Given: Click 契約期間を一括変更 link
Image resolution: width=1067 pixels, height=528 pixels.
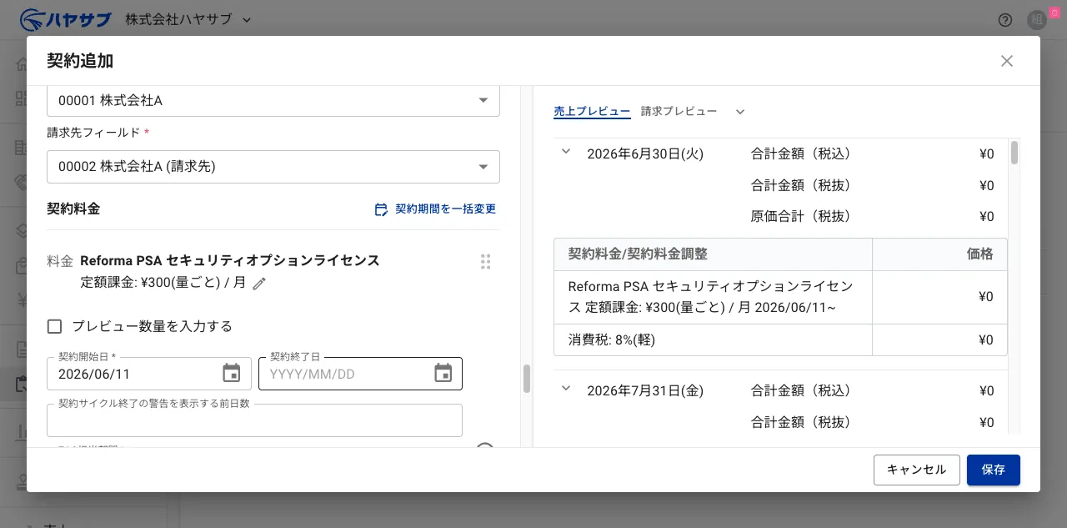Looking at the screenshot, I should [435, 209].
